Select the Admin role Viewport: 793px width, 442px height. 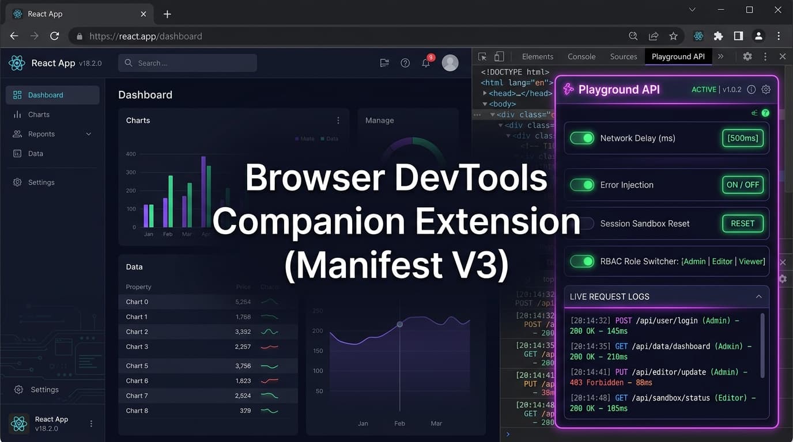[694, 261]
